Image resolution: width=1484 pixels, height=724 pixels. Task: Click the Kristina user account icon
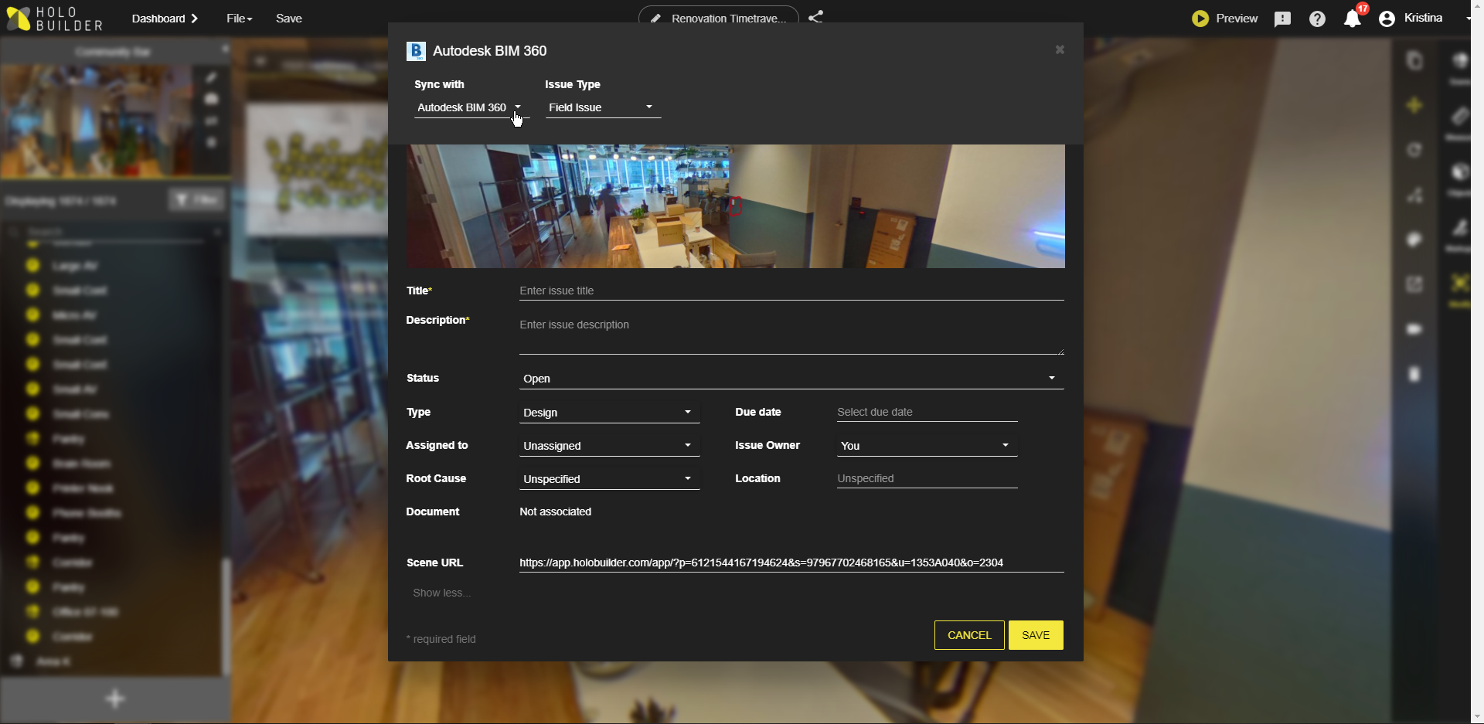click(1387, 19)
